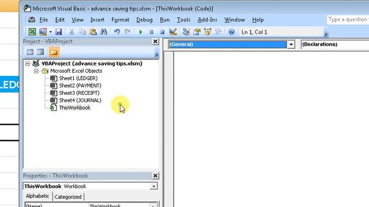Click View Object icon in Project panel
This screenshot has width=369, height=207.
(x=40, y=52)
